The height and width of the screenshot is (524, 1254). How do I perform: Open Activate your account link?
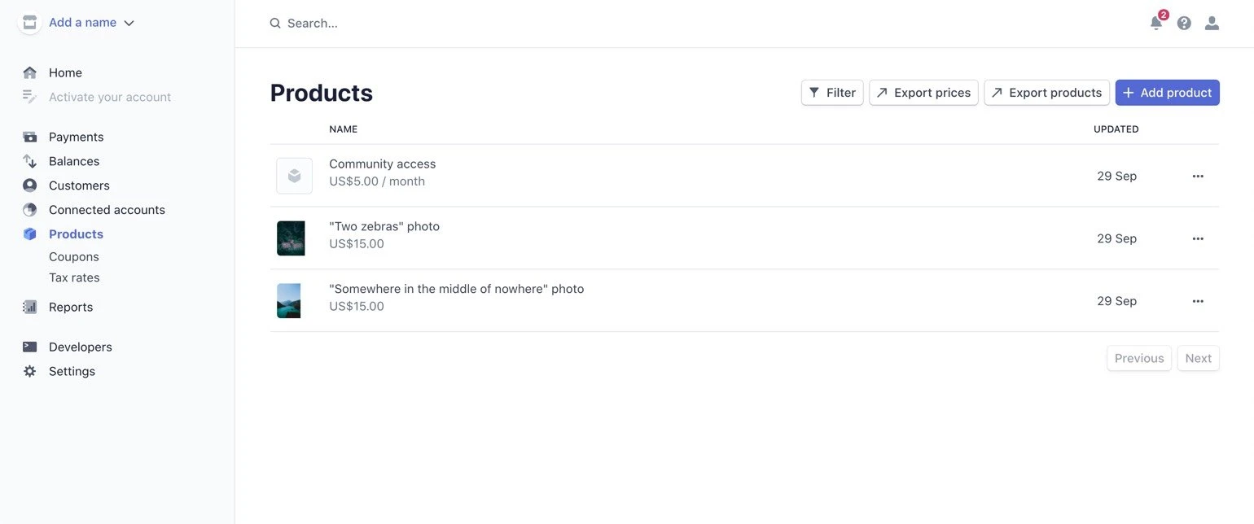110,97
